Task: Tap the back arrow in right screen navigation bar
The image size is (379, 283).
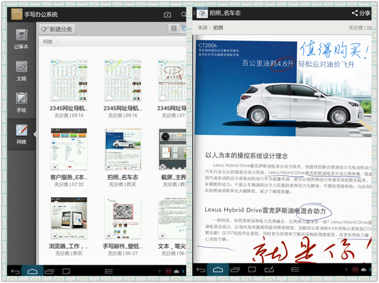Action: (x=201, y=270)
